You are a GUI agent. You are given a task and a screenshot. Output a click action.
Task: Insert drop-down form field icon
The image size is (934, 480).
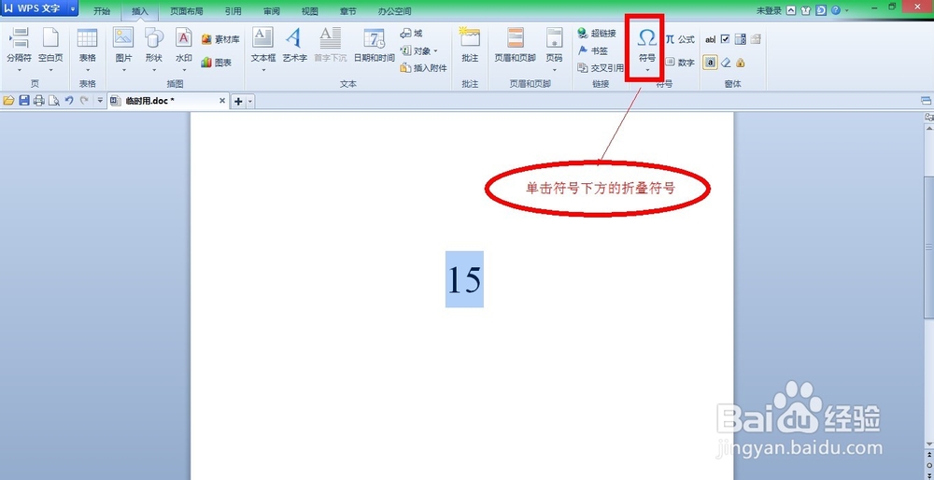click(741, 39)
